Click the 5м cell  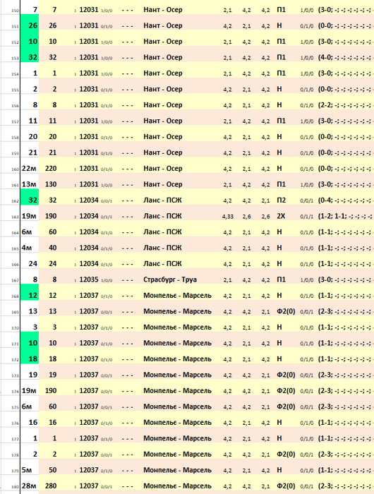(x=27, y=470)
